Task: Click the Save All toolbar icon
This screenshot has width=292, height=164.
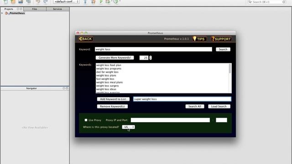Action: pos(28,2)
